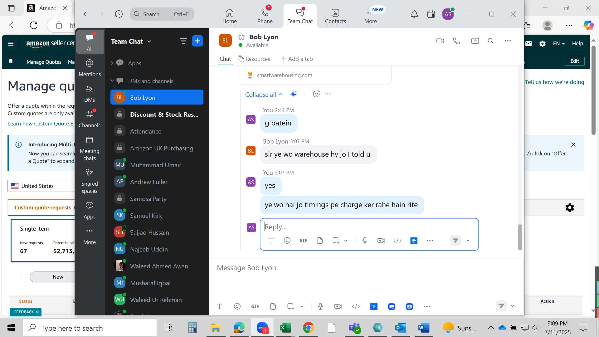Open smartwarehousing.com link preview
The height and width of the screenshot is (337, 599).
[284, 75]
